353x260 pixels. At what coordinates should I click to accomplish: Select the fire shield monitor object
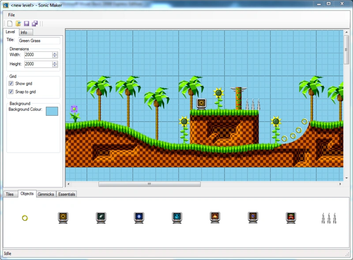215,217
